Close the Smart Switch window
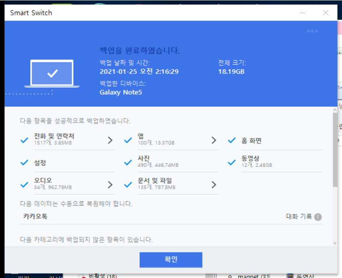Image resolution: width=342 pixels, height=278 pixels. tap(326, 13)
